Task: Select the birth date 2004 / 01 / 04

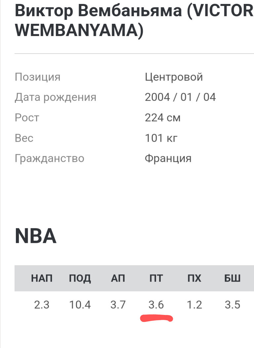Action: [x=180, y=97]
